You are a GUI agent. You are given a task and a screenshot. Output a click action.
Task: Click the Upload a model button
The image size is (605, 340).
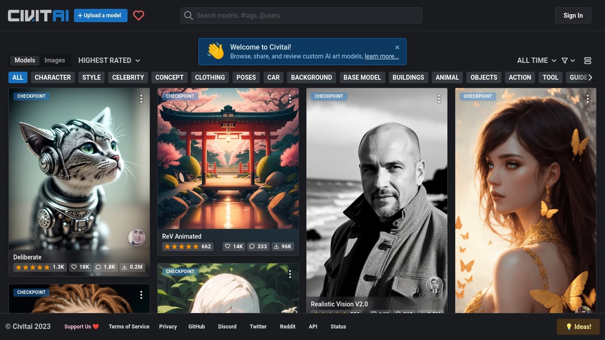coord(101,15)
